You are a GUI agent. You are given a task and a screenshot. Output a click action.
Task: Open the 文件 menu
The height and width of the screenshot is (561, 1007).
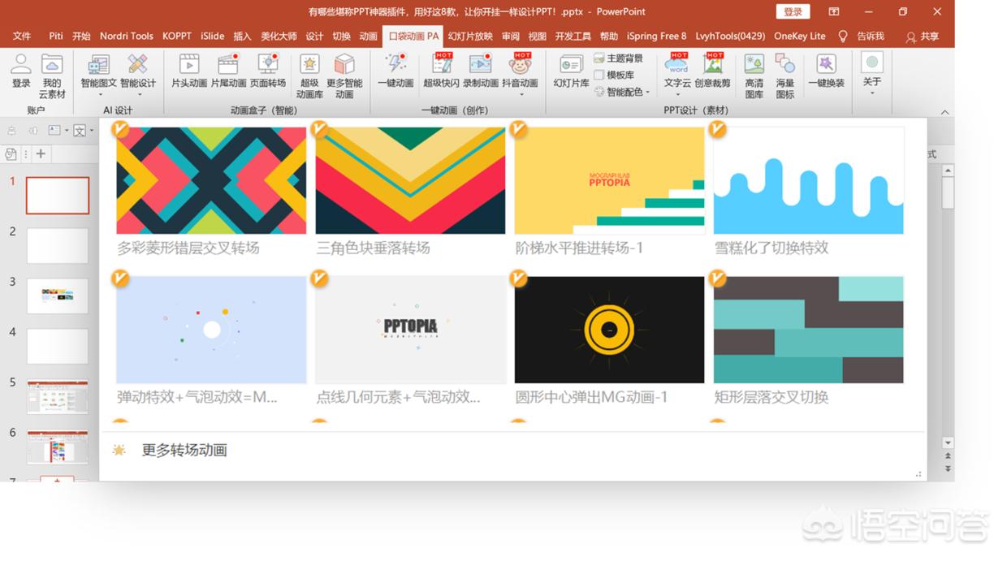[22, 37]
